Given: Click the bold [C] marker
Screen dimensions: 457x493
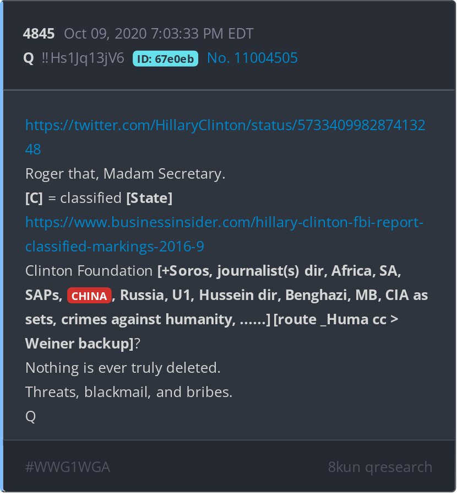Looking at the screenshot, I should 34,198.
